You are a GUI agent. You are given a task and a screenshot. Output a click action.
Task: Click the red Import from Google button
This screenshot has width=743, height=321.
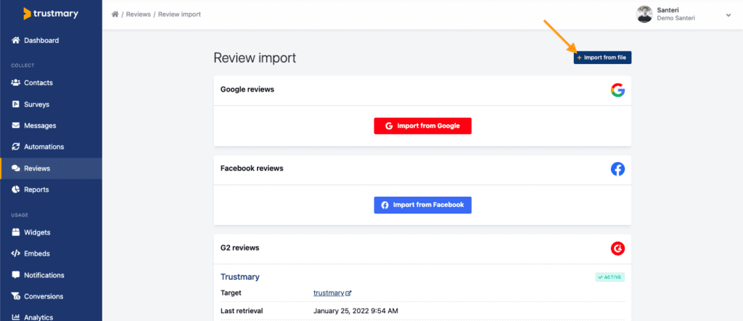(x=423, y=126)
